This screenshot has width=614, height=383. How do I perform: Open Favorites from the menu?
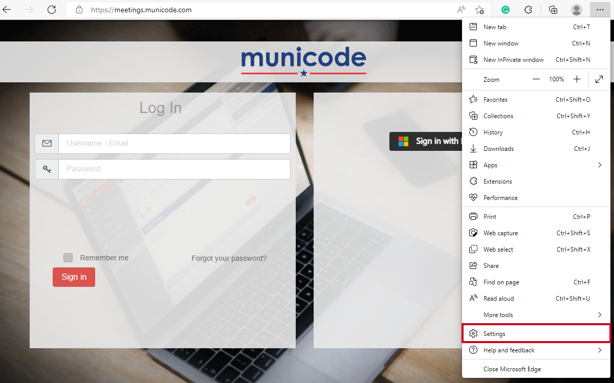tap(536, 100)
